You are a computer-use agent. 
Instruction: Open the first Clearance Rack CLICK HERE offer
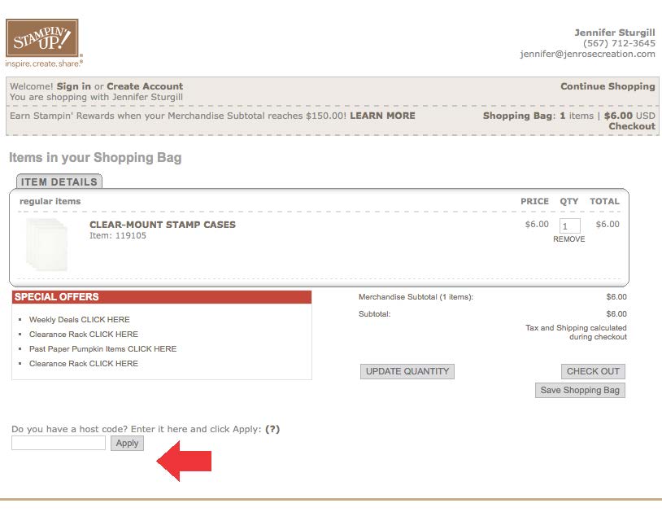point(84,335)
